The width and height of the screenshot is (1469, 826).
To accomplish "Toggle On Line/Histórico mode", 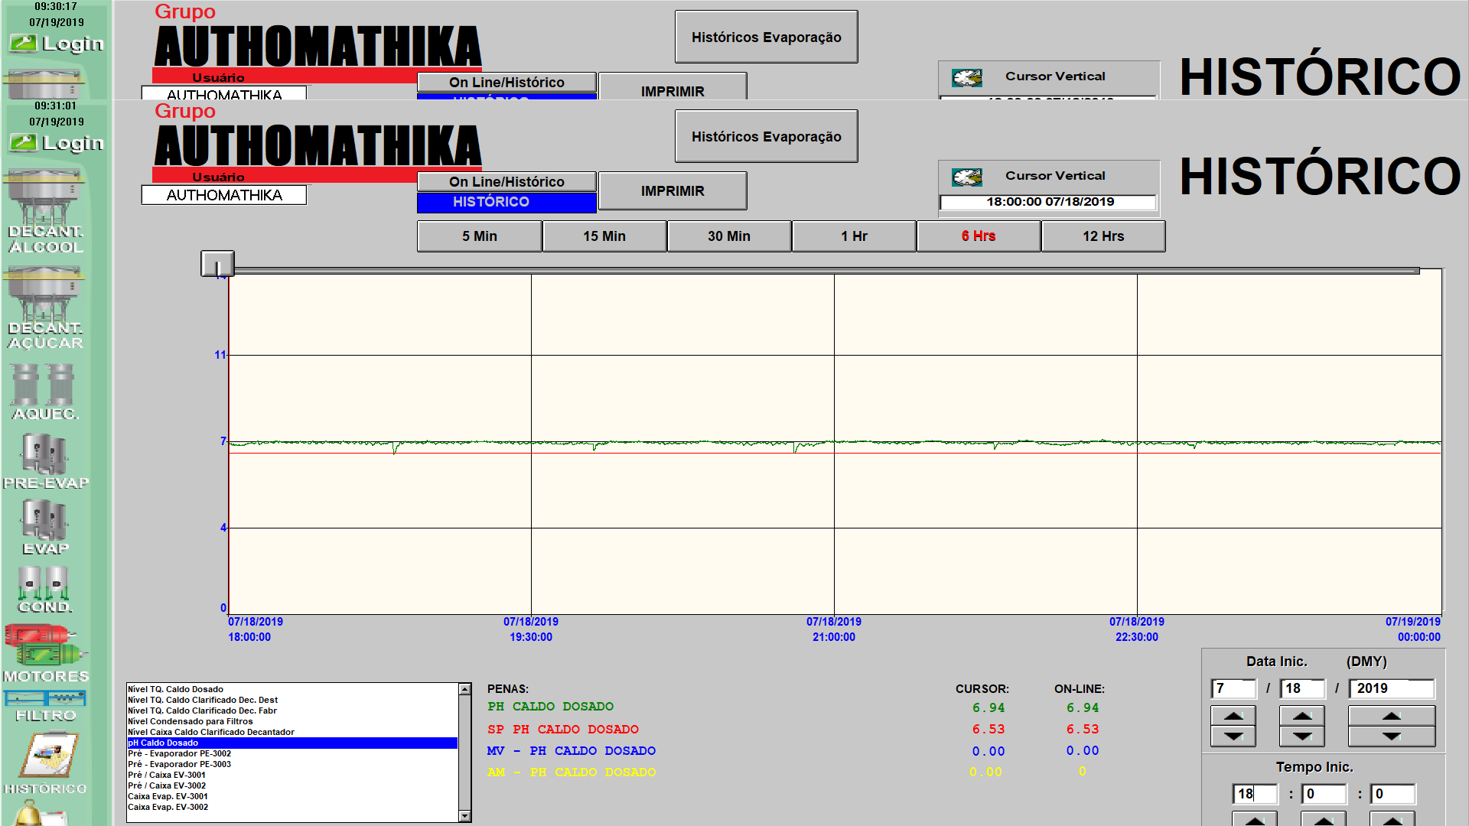I will pos(506,181).
